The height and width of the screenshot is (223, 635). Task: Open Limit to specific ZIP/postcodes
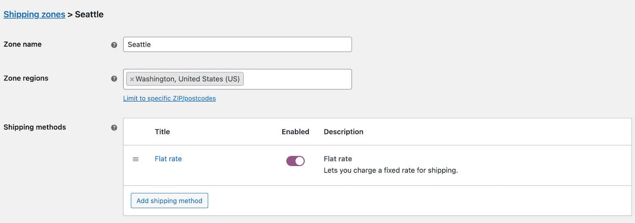pos(169,98)
